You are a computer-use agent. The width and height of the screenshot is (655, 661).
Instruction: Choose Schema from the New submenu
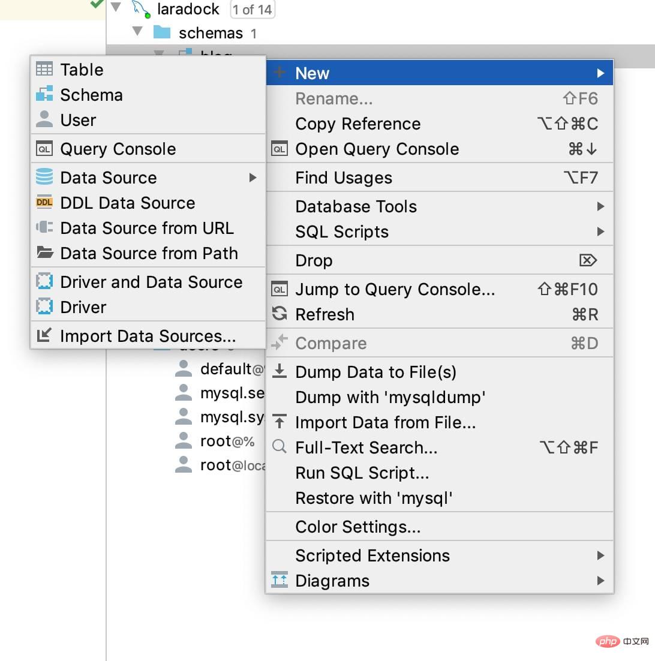point(148,95)
